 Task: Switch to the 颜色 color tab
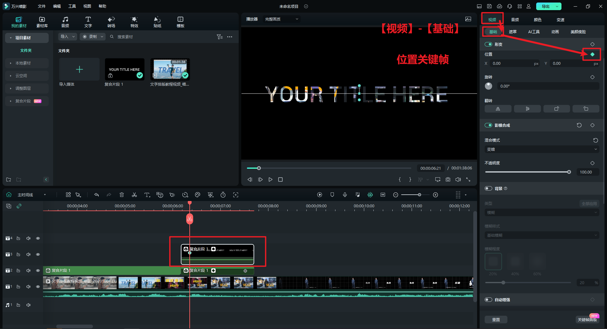(x=537, y=20)
